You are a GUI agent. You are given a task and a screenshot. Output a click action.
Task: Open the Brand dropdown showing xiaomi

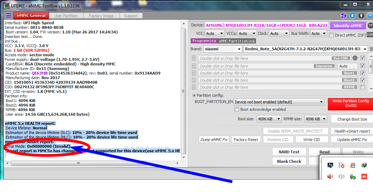click(x=223, y=49)
